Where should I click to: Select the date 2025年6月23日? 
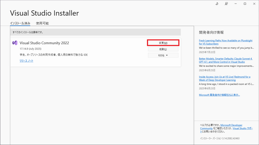(x=207, y=89)
